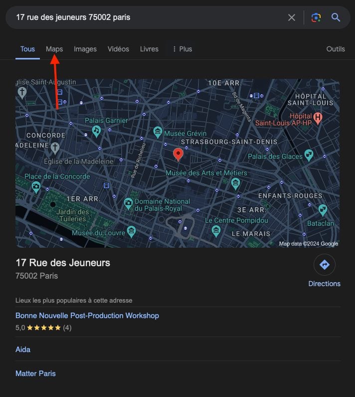Click Jardin des Tuileries map label

[x=73, y=215]
